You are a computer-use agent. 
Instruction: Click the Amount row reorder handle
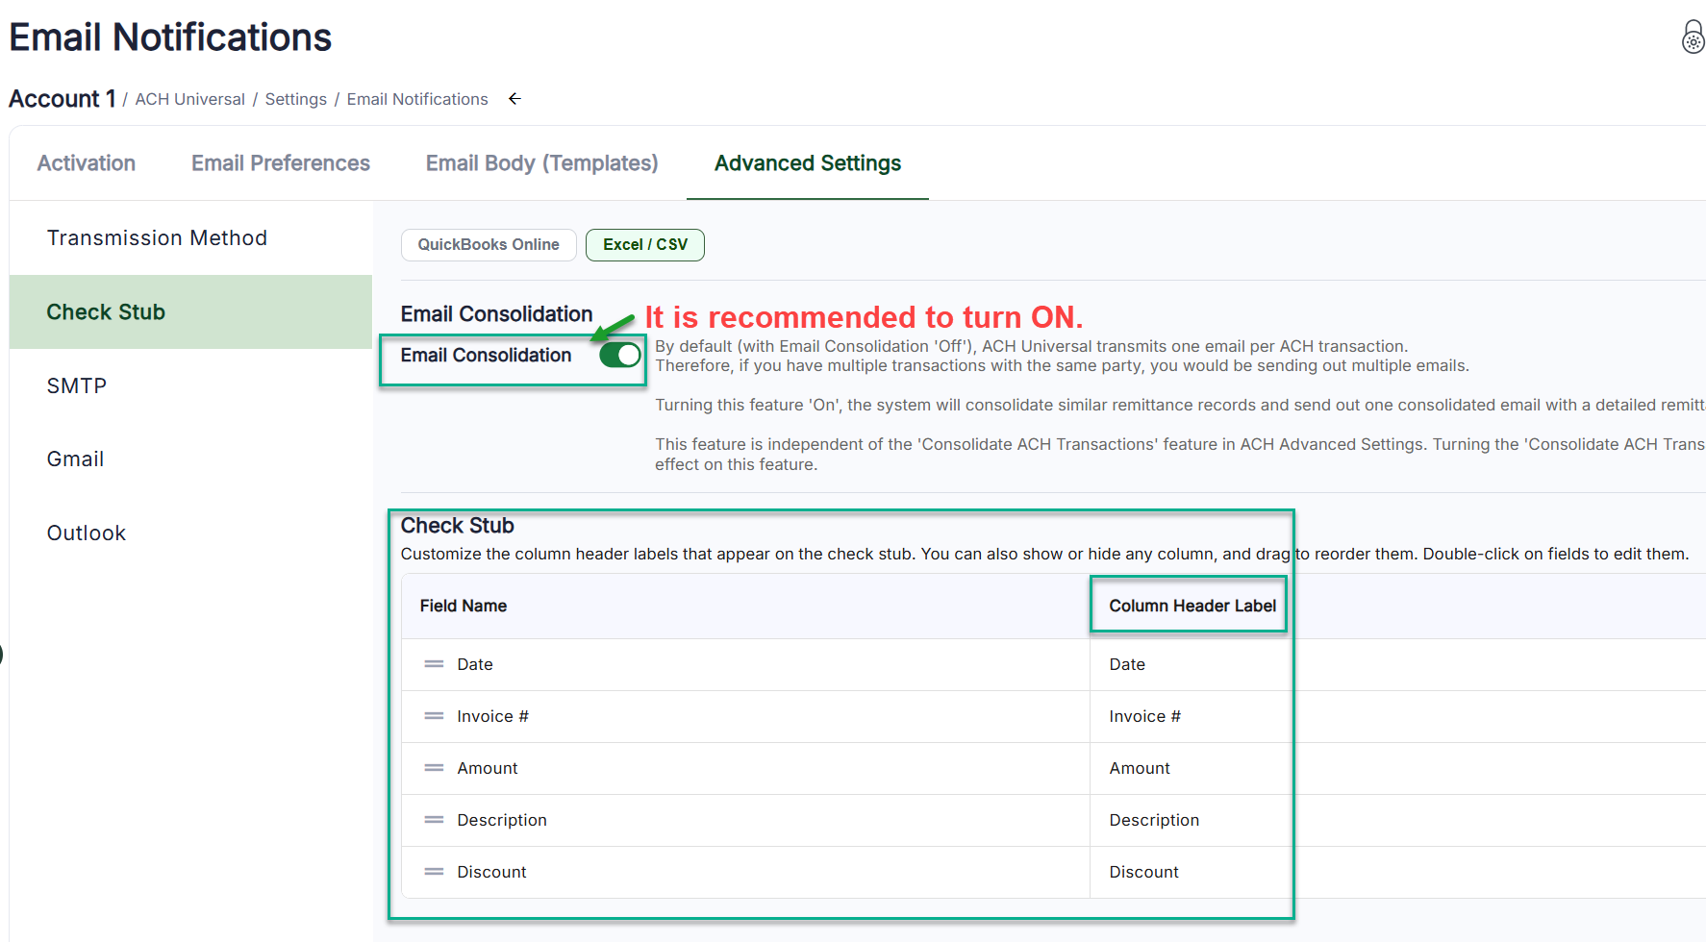tap(435, 768)
